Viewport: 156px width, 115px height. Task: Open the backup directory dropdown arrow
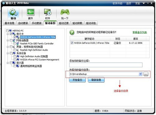[x=140, y=74]
